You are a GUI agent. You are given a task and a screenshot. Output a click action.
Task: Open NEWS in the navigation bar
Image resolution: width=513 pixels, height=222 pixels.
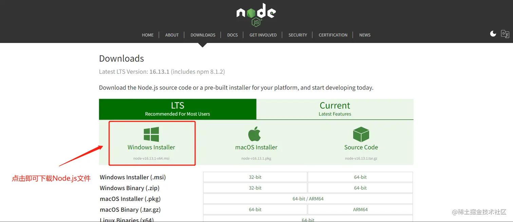point(365,35)
